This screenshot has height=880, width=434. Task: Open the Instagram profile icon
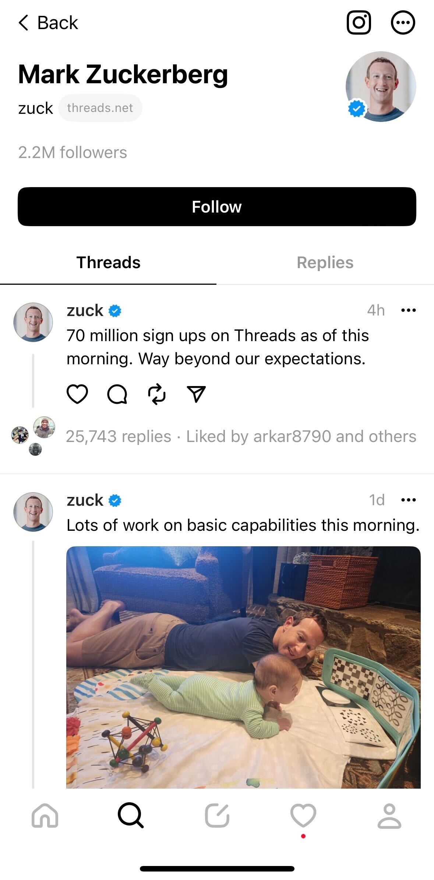359,23
